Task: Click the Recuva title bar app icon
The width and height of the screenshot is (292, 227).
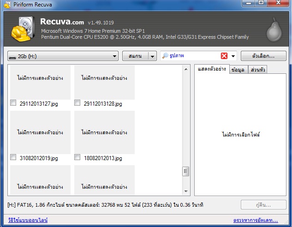Action: pyautogui.click(x=7, y=5)
